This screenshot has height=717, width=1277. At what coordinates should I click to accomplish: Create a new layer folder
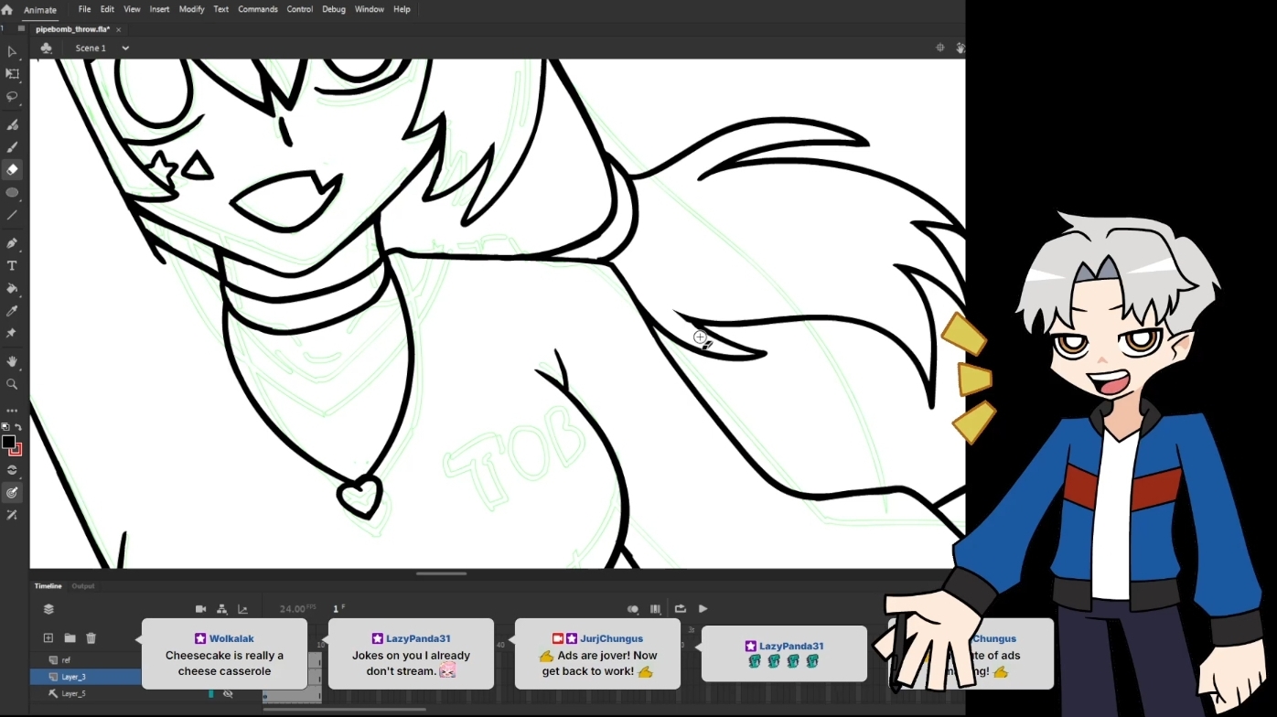point(70,638)
